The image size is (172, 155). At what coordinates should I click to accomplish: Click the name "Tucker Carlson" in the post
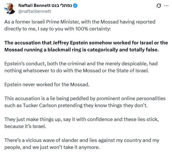click(x=40, y=106)
